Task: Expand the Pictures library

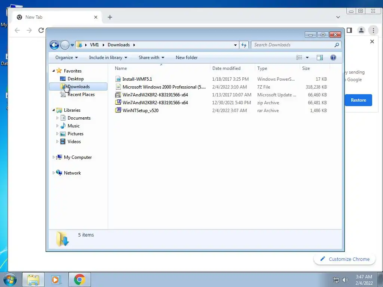Action: tap(57, 134)
